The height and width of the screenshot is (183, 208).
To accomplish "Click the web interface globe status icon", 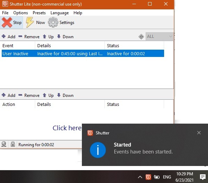I will click(4, 144).
